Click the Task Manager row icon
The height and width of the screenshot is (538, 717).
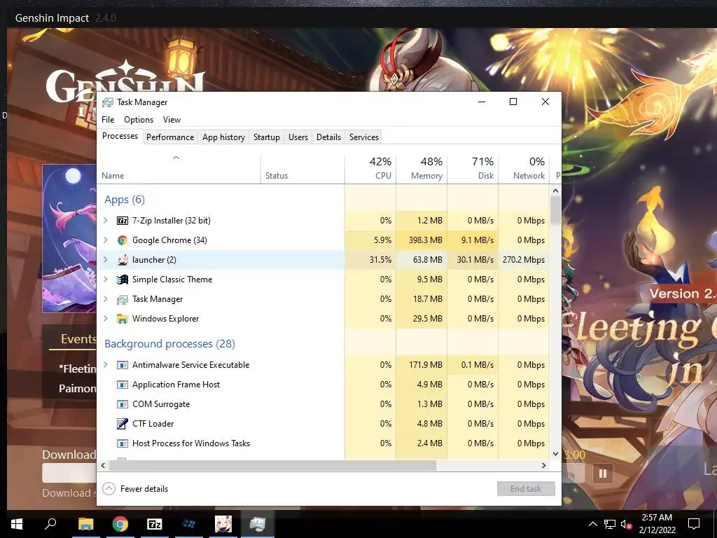click(122, 299)
